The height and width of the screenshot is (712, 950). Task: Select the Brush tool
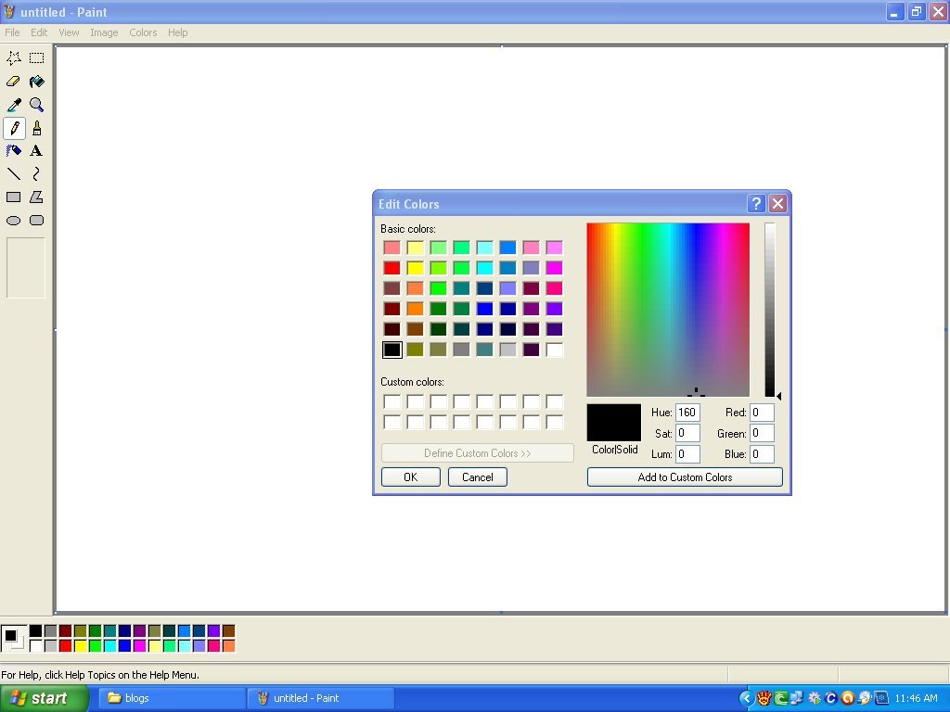pos(36,128)
